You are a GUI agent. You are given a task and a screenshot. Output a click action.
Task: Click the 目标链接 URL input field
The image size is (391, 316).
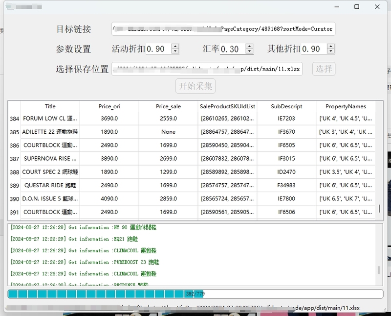(223, 29)
